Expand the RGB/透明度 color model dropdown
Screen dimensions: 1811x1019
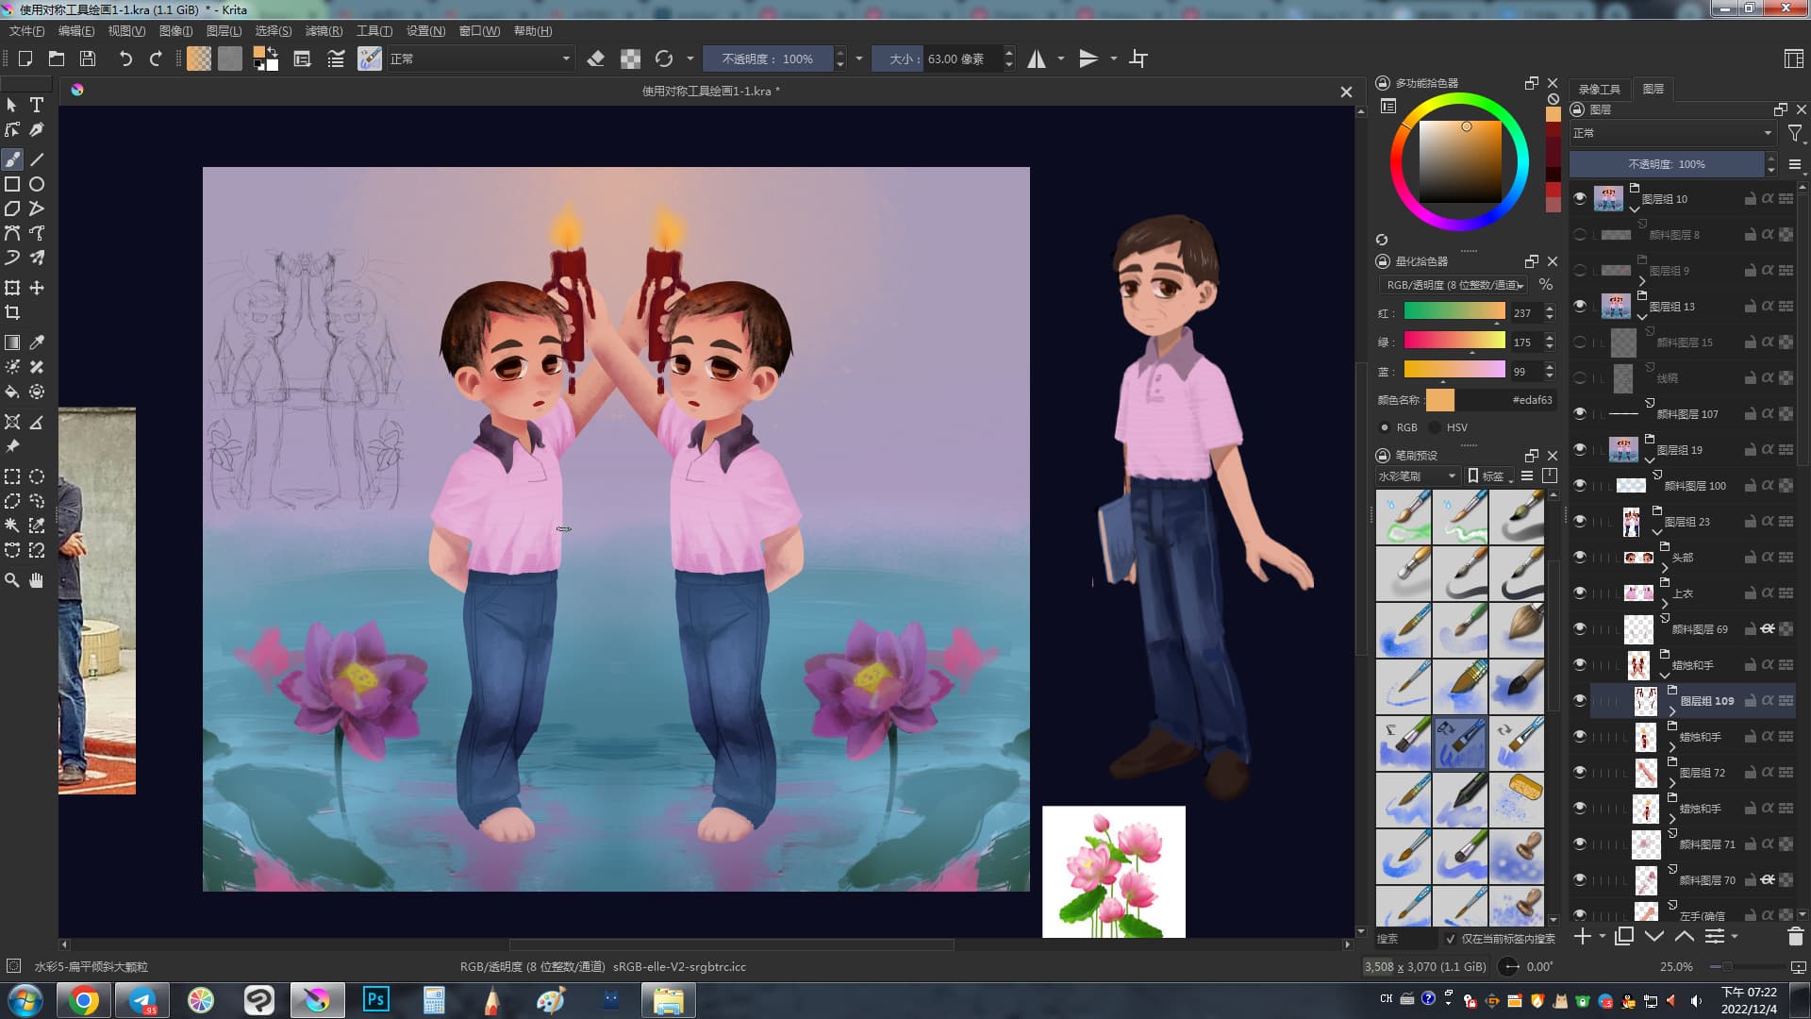point(1454,285)
